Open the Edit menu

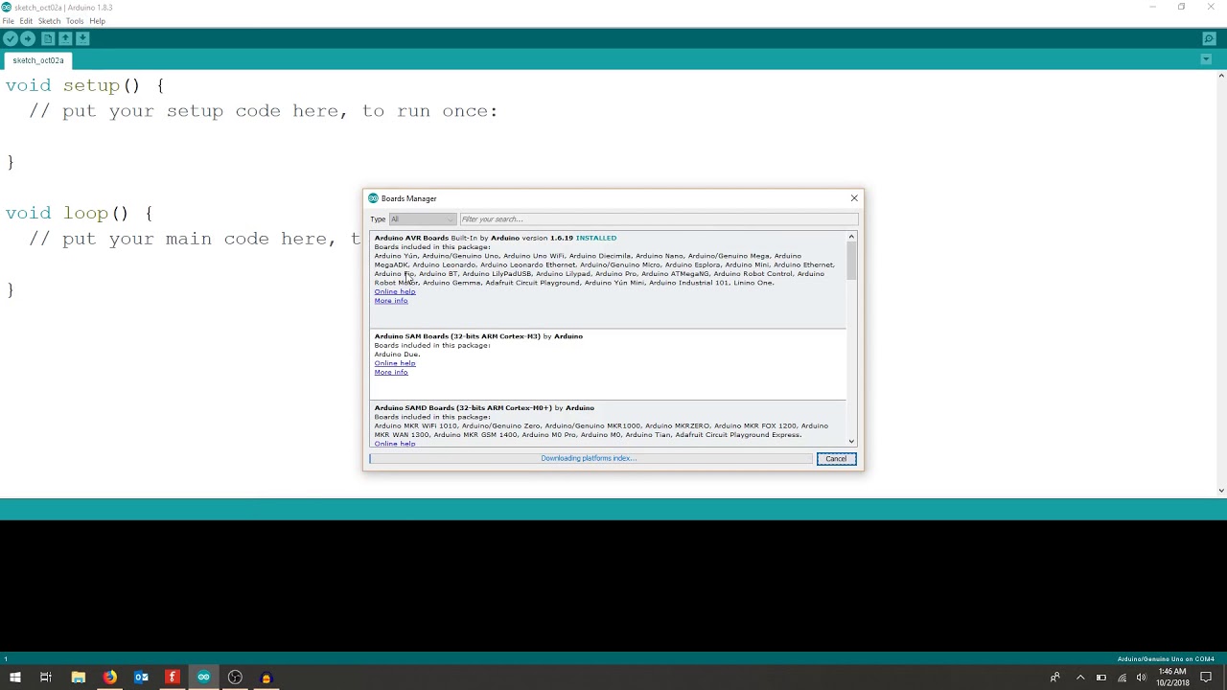pyautogui.click(x=26, y=21)
